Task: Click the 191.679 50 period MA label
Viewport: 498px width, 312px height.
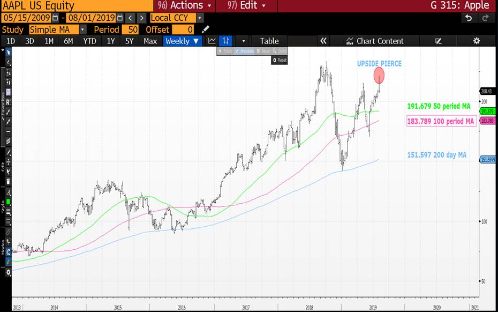Action: pos(439,106)
